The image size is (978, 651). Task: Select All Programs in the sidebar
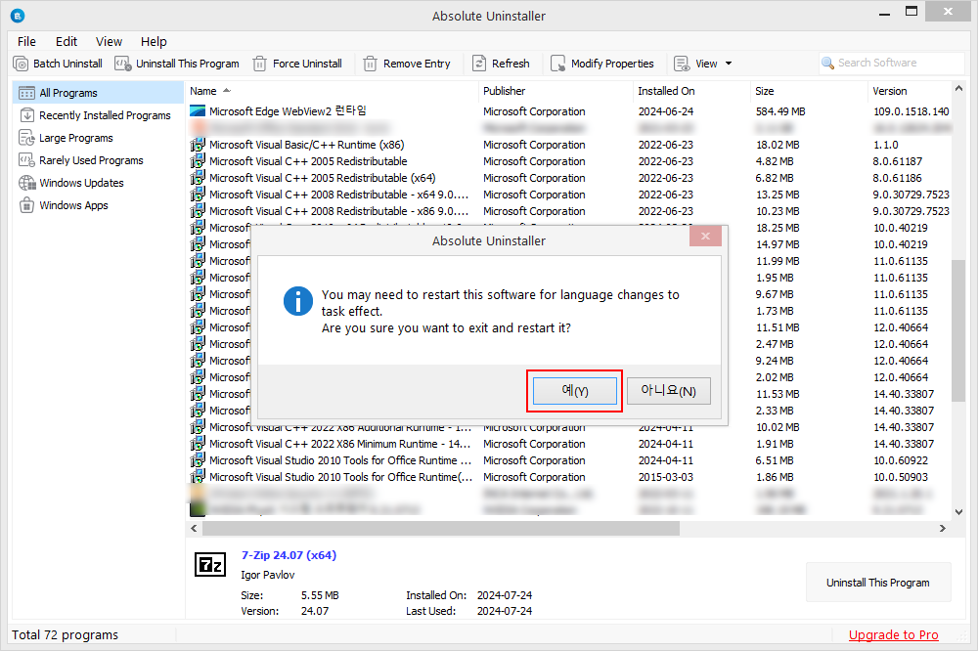click(98, 93)
